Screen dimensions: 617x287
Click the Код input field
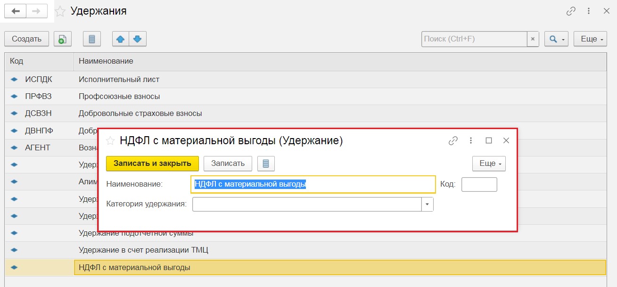pos(479,184)
